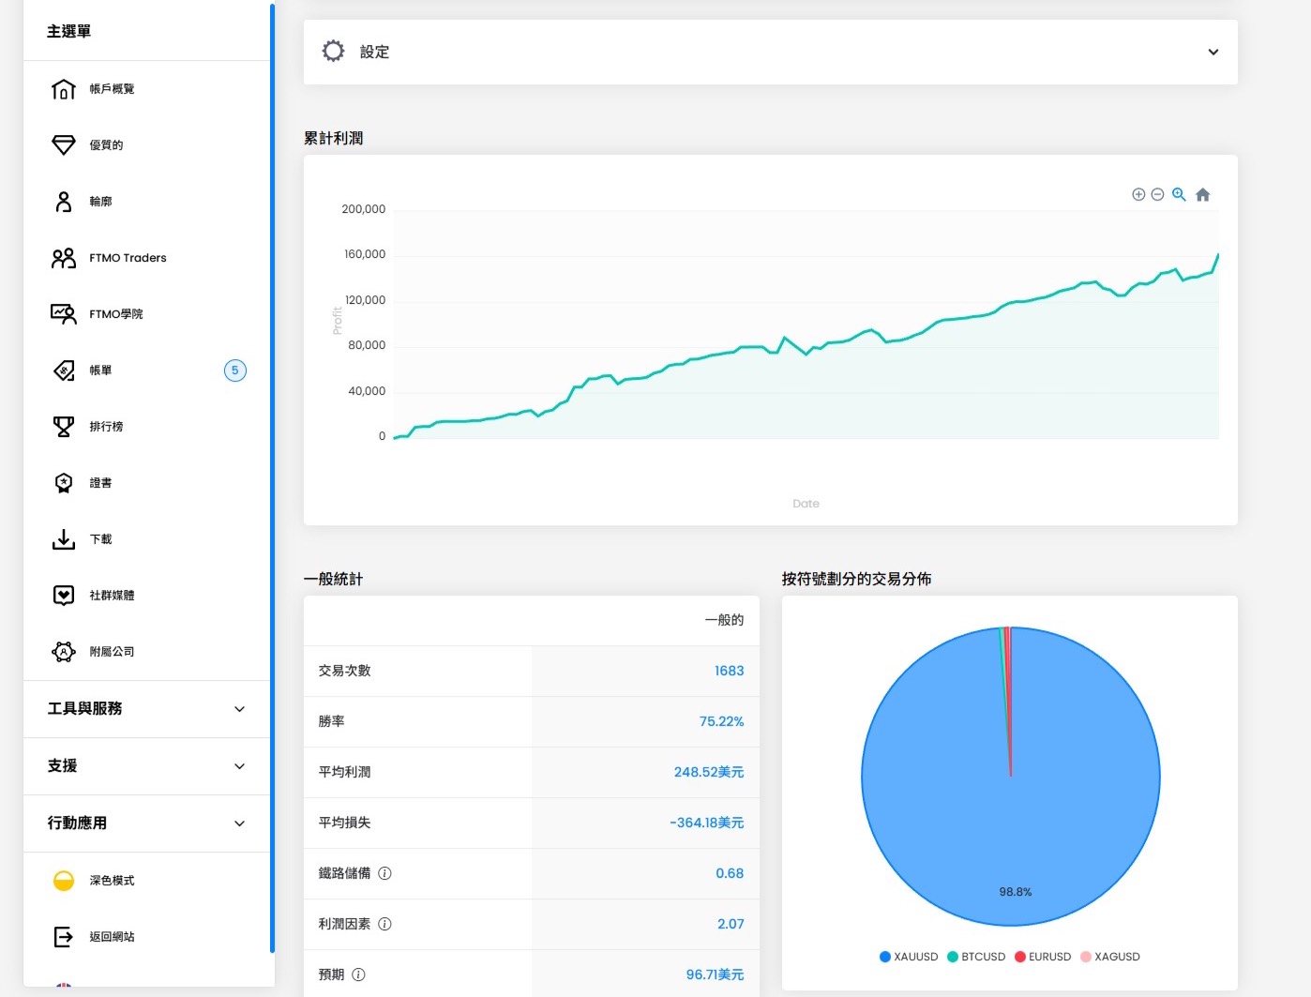Click the 交易次數 value 1683

(x=729, y=672)
